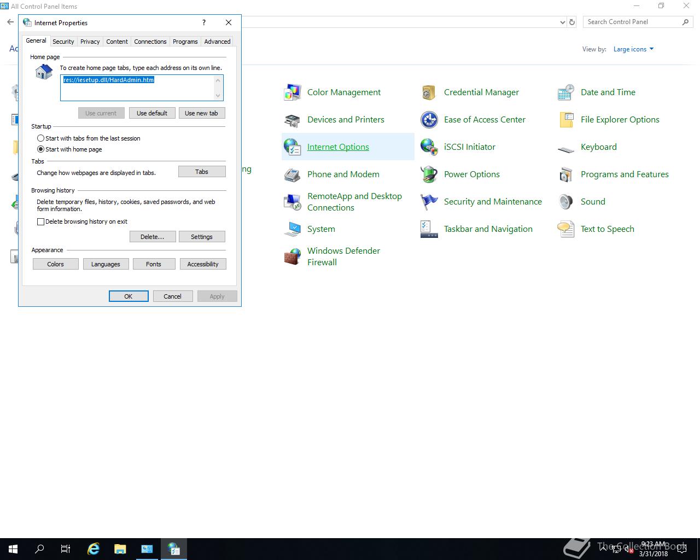700x560 pixels.
Task: Open browsing history Settings button
Action: [202, 237]
